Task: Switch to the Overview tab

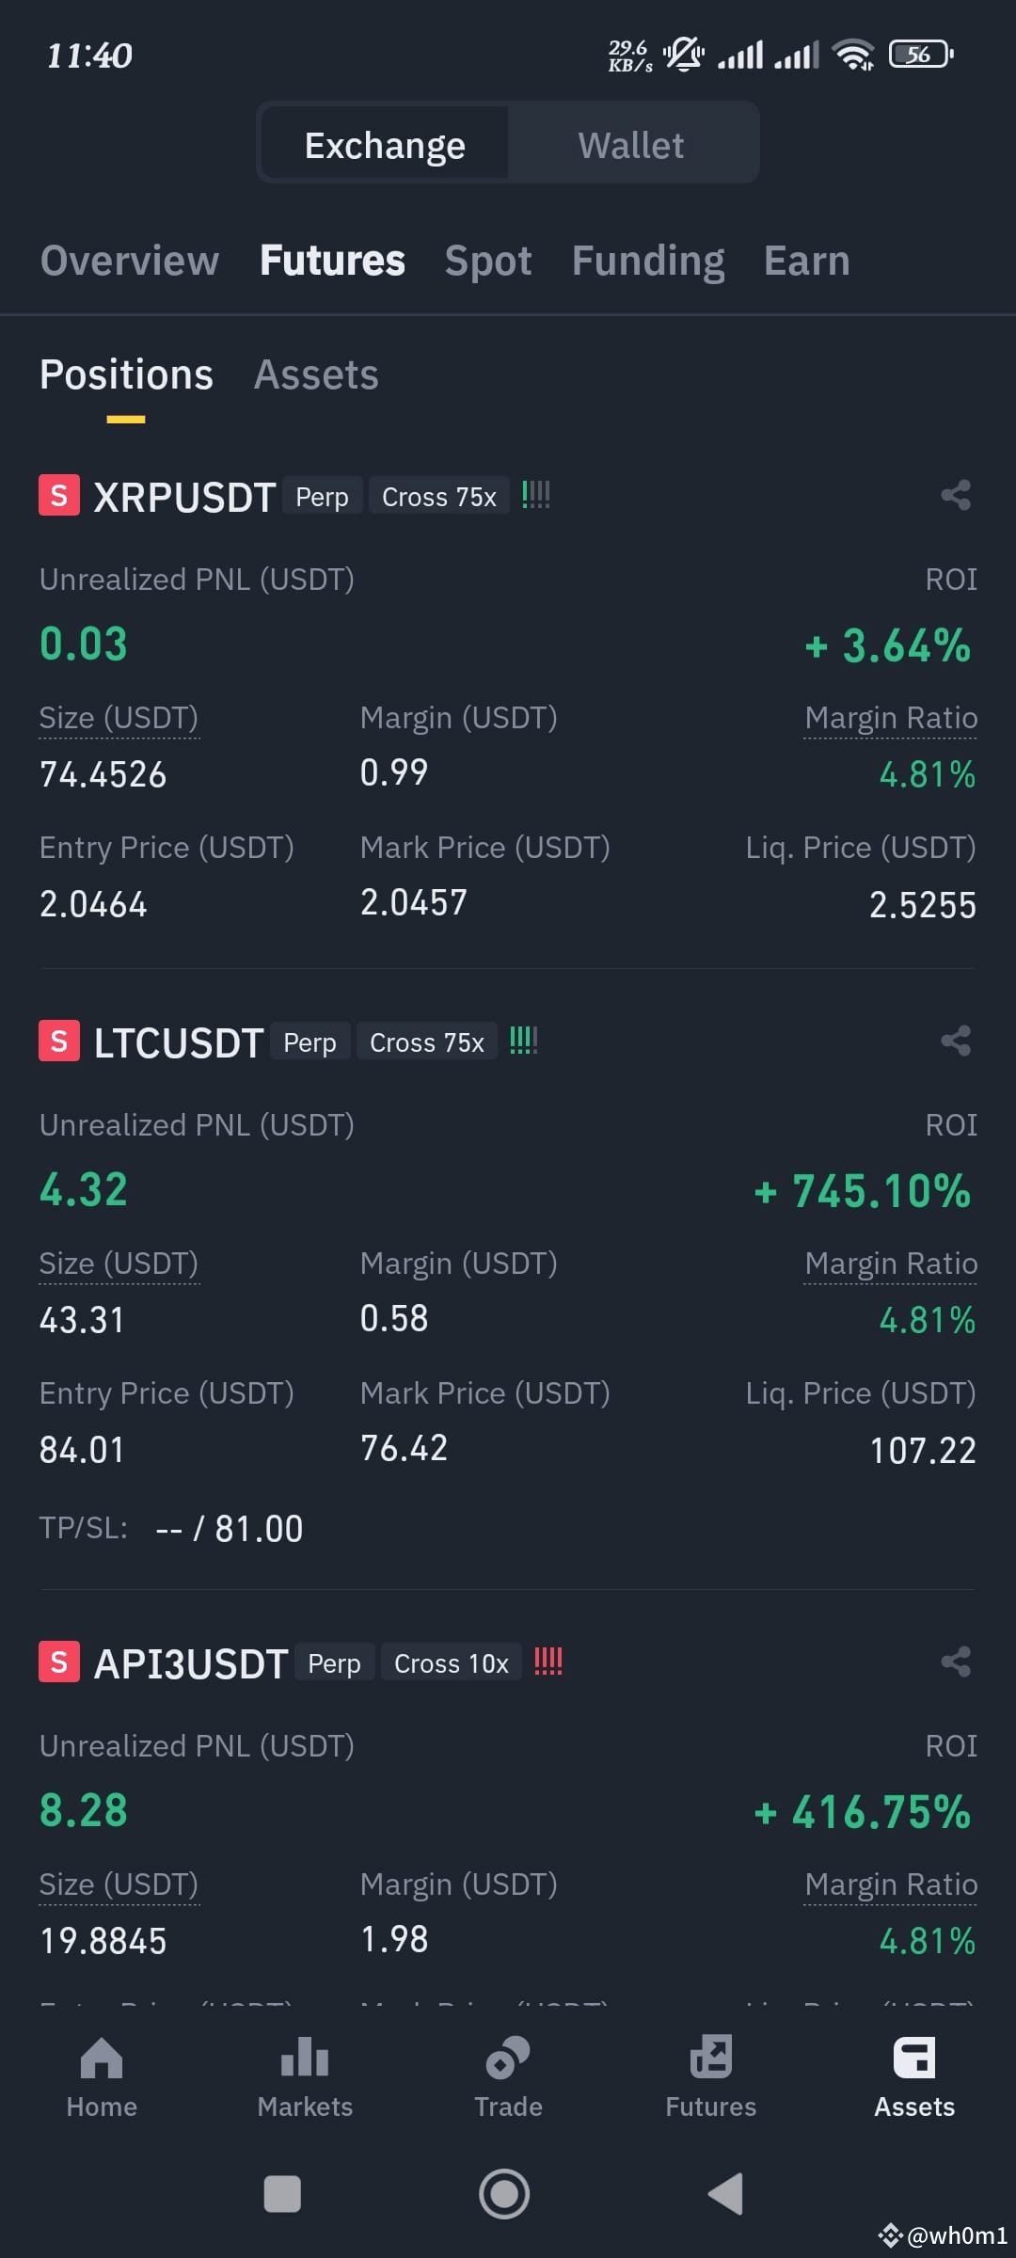Action: pyautogui.click(x=130, y=261)
